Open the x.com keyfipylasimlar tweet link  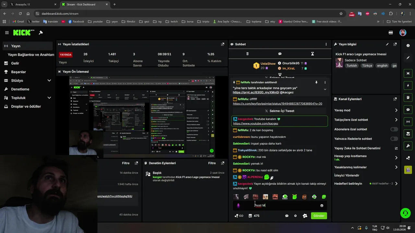point(278,104)
